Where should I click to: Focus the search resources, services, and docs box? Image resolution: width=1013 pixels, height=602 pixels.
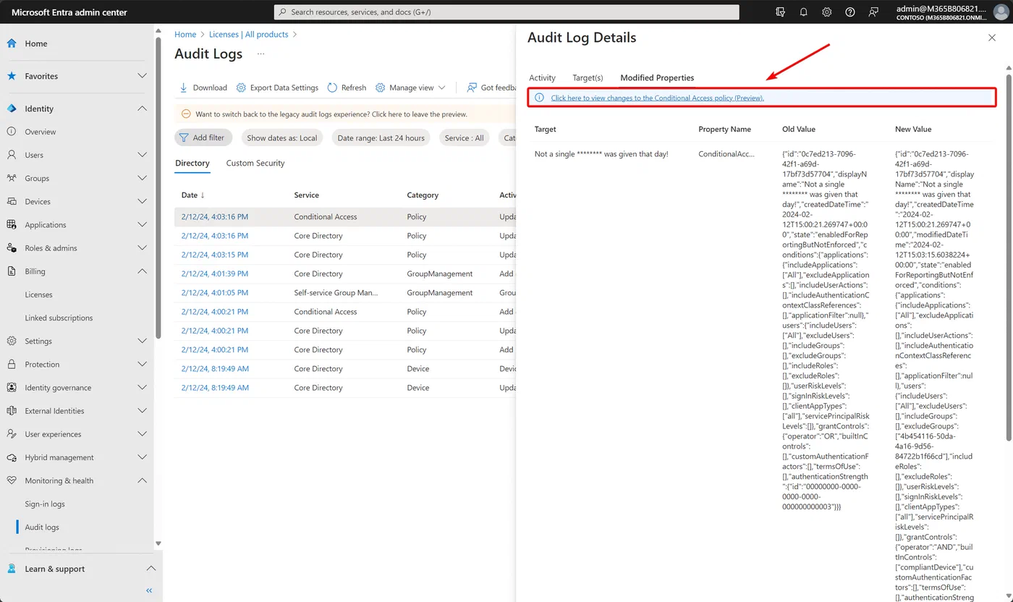[506, 12]
